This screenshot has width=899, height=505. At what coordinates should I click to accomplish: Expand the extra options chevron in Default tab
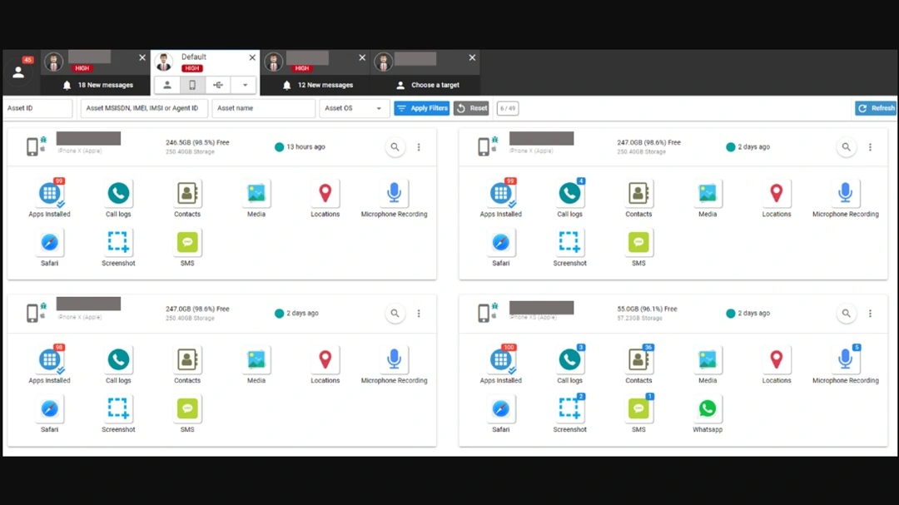tap(244, 85)
